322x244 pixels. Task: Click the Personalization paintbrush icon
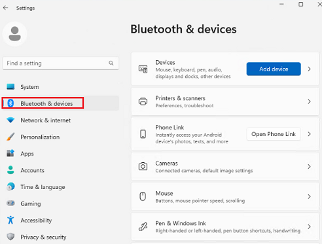click(10, 137)
